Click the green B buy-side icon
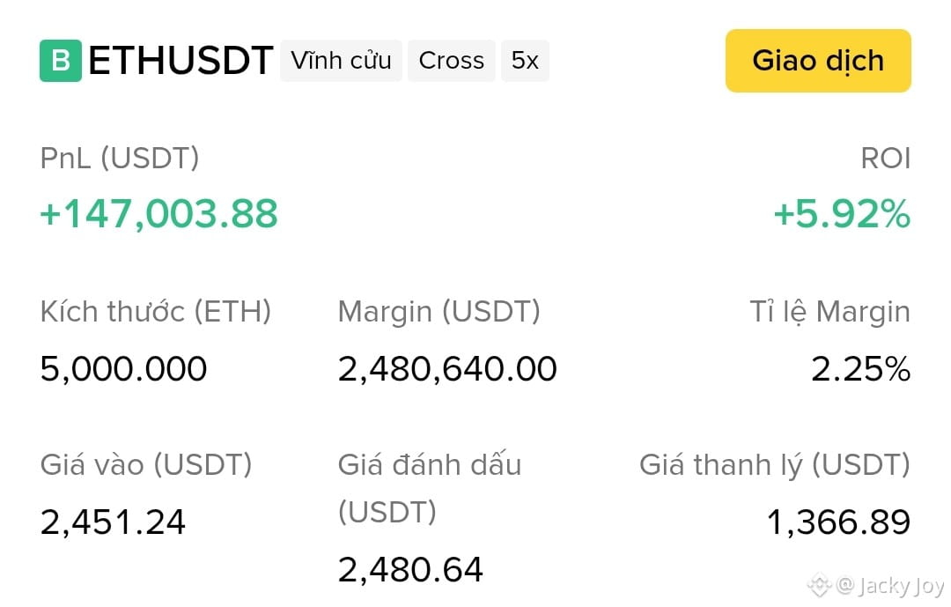The width and height of the screenshot is (951, 607). 61,61
